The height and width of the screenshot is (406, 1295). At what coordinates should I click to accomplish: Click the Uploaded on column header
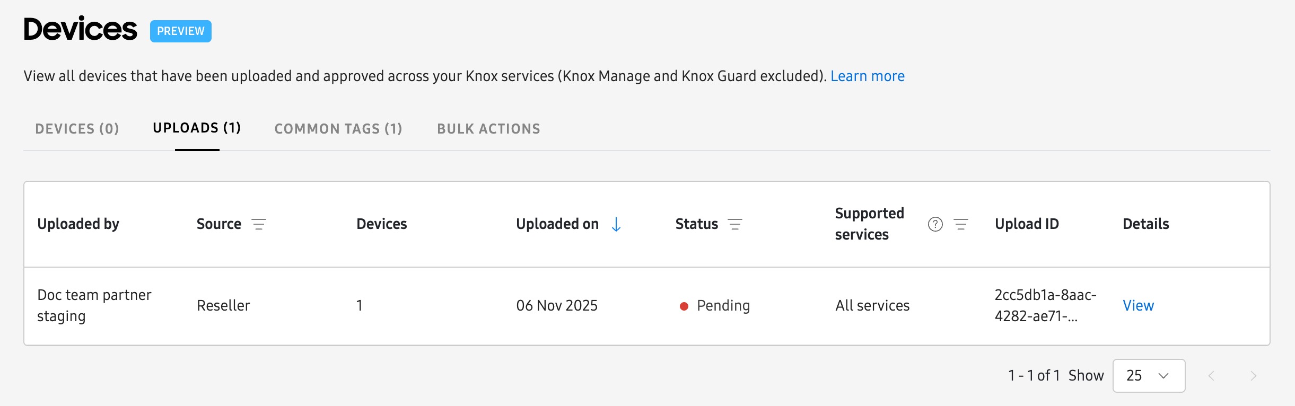[x=557, y=224]
